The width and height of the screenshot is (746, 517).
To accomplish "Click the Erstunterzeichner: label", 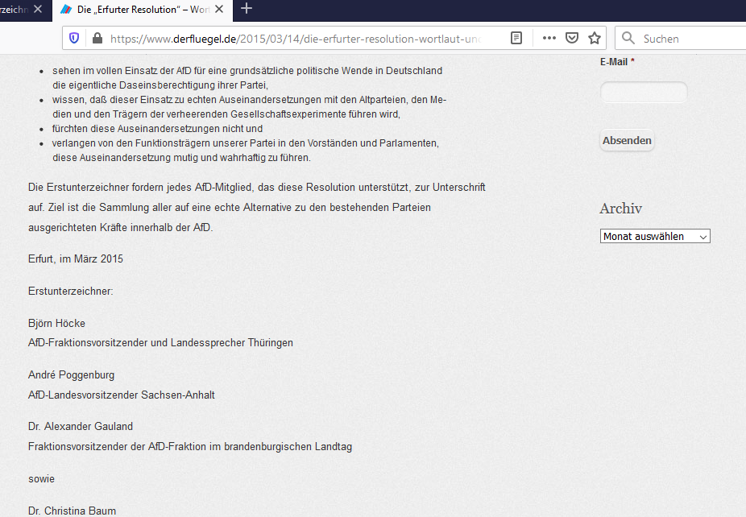I will pyautogui.click(x=70, y=291).
